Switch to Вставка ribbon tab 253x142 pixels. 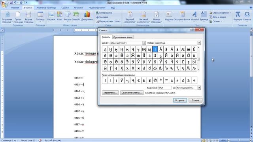(x=28, y=7)
